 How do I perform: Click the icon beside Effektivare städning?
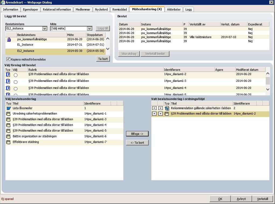pyautogui.click(x=8, y=142)
